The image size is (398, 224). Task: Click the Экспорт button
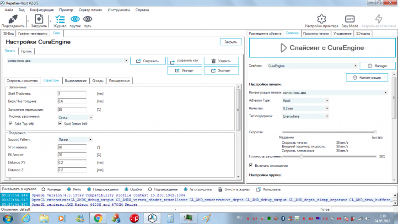tap(221, 71)
